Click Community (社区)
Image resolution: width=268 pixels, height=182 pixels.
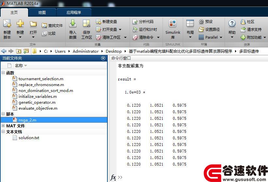coord(247,22)
